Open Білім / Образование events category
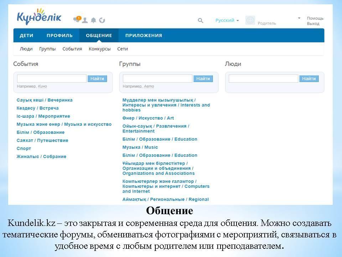This screenshot has width=342, height=257. coord(40,132)
